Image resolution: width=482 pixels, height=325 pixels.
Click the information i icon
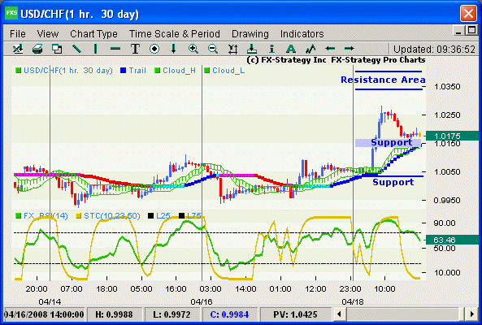[271, 49]
